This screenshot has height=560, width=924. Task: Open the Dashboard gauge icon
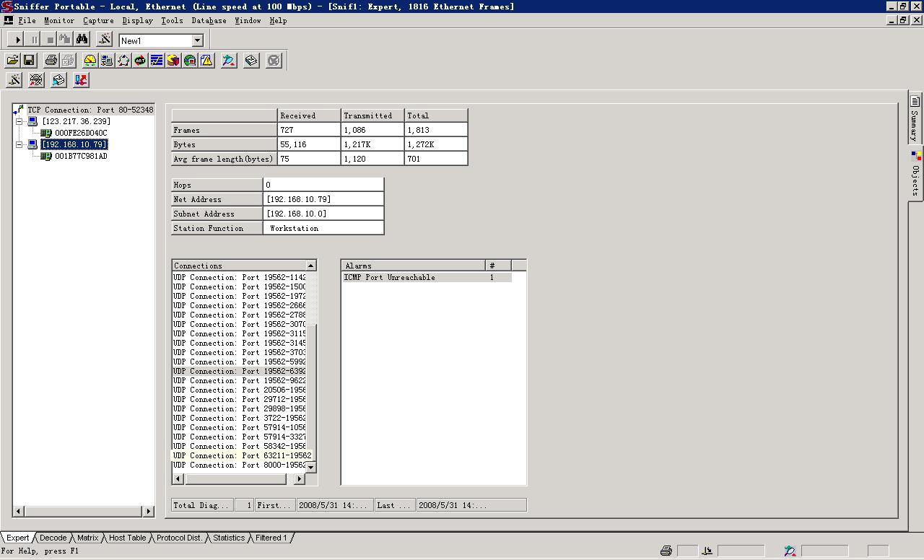tap(90, 61)
